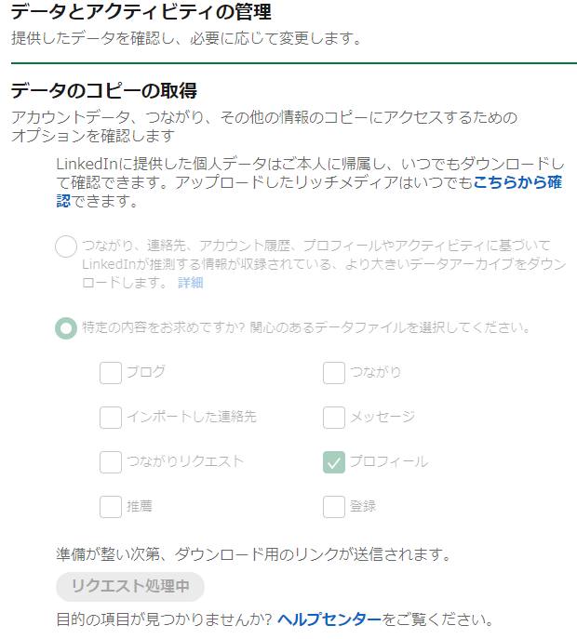Viewport: 577px width, 639px height.
Task: Click the データとアクティビティの管理 page heading
Action: coord(141,13)
